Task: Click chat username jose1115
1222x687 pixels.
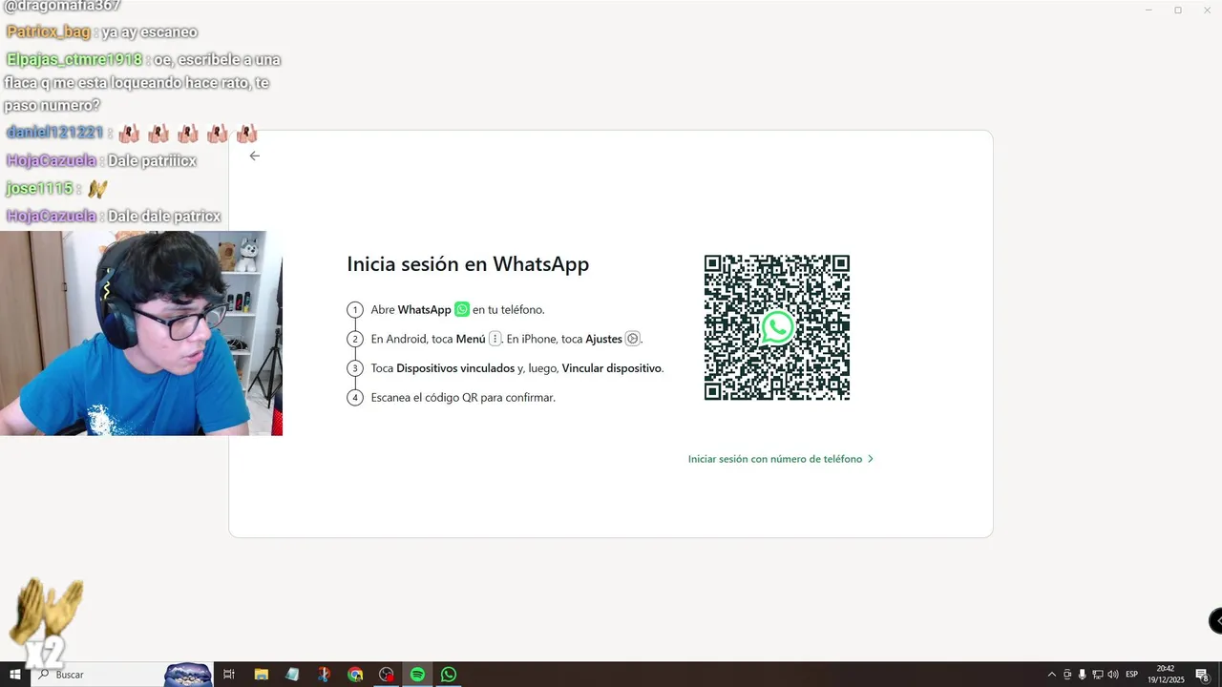Action: [x=39, y=189]
